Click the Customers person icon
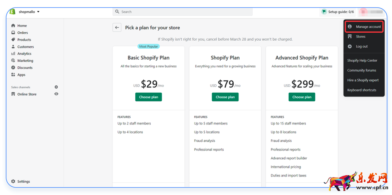This screenshot has height=195, width=392. point(13,47)
